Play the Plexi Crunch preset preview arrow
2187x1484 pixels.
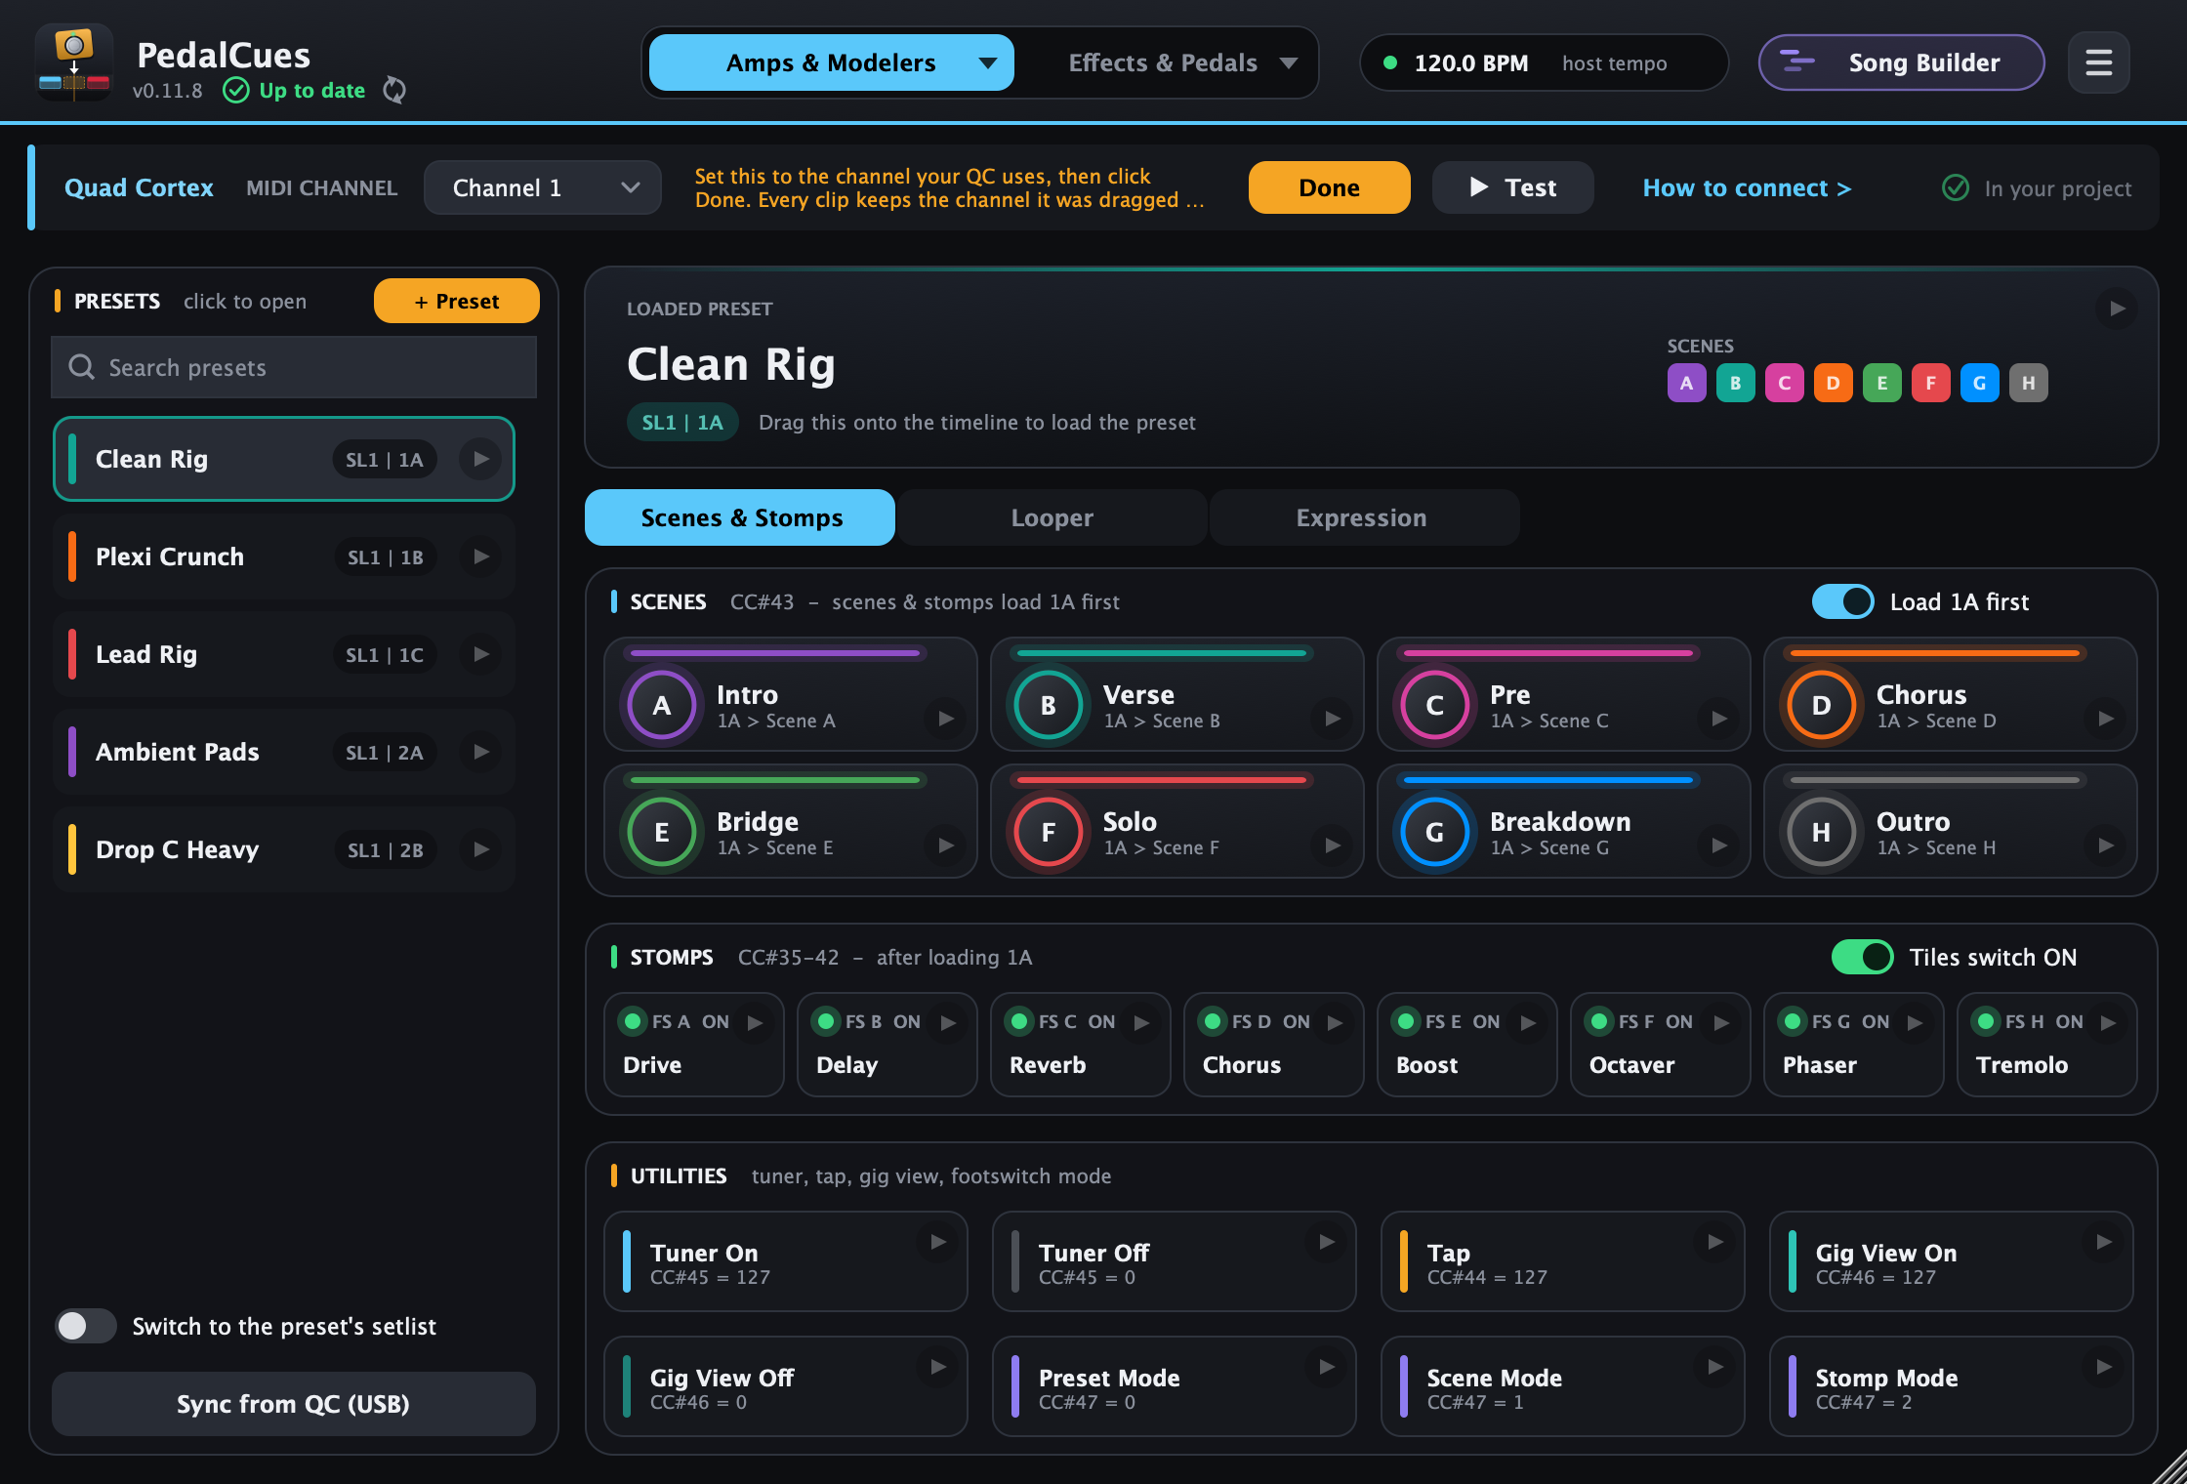coord(480,556)
